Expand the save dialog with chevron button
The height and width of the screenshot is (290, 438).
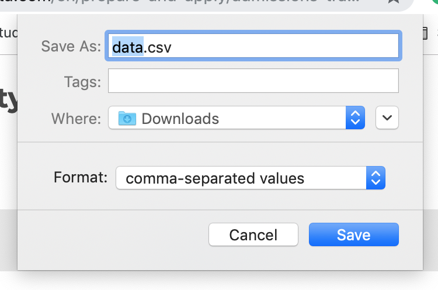pyautogui.click(x=387, y=118)
